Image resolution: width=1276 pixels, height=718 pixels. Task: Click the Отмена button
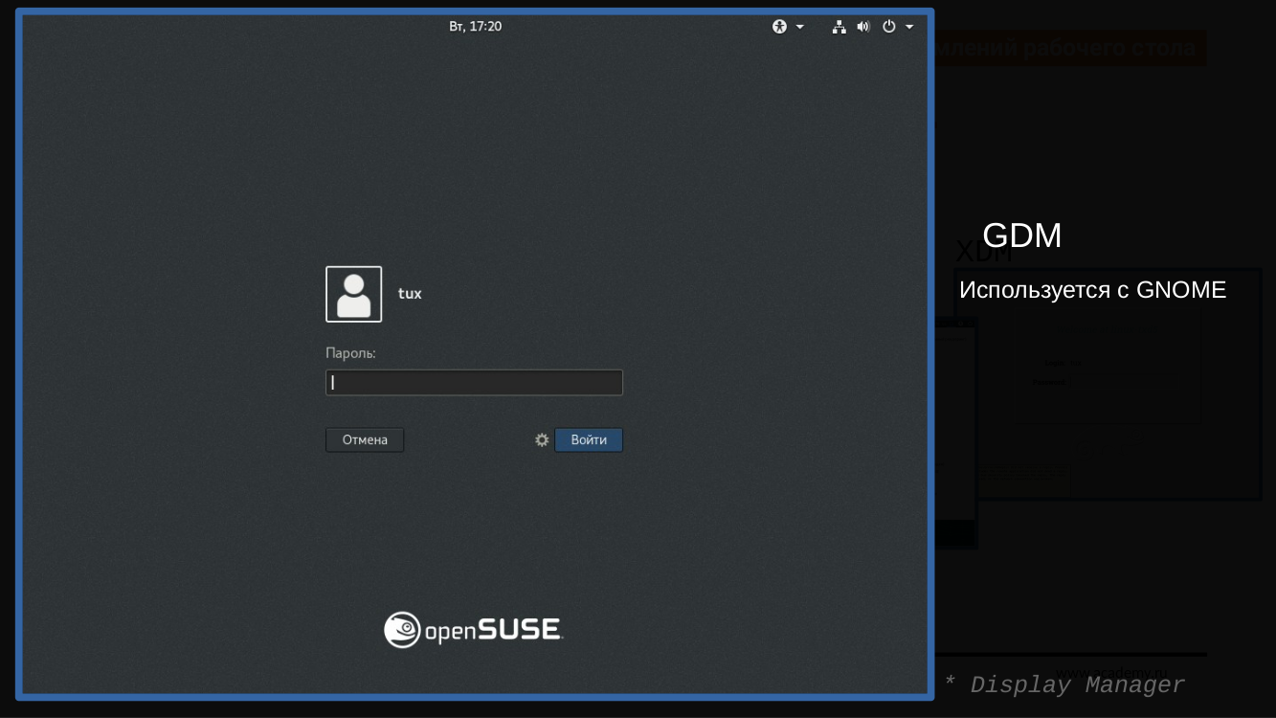[365, 440]
